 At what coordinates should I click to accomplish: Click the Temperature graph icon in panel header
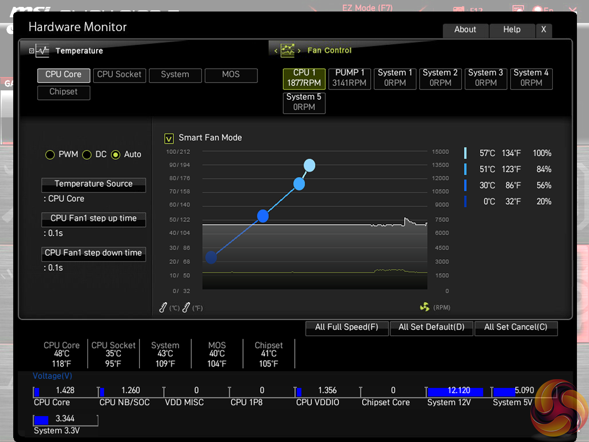(43, 51)
